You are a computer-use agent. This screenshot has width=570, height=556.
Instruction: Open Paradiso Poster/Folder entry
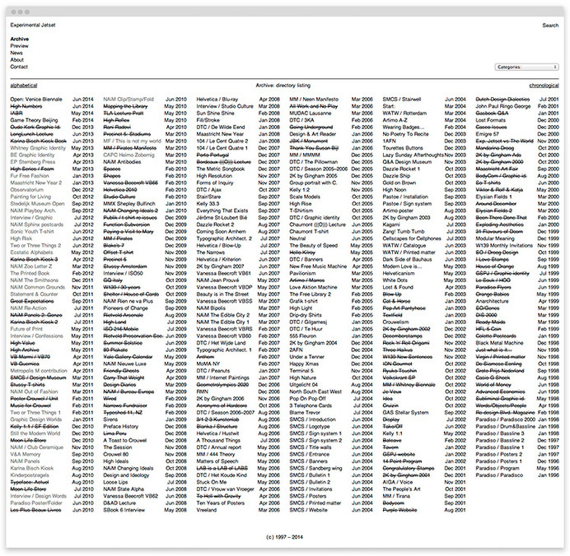click(36, 503)
